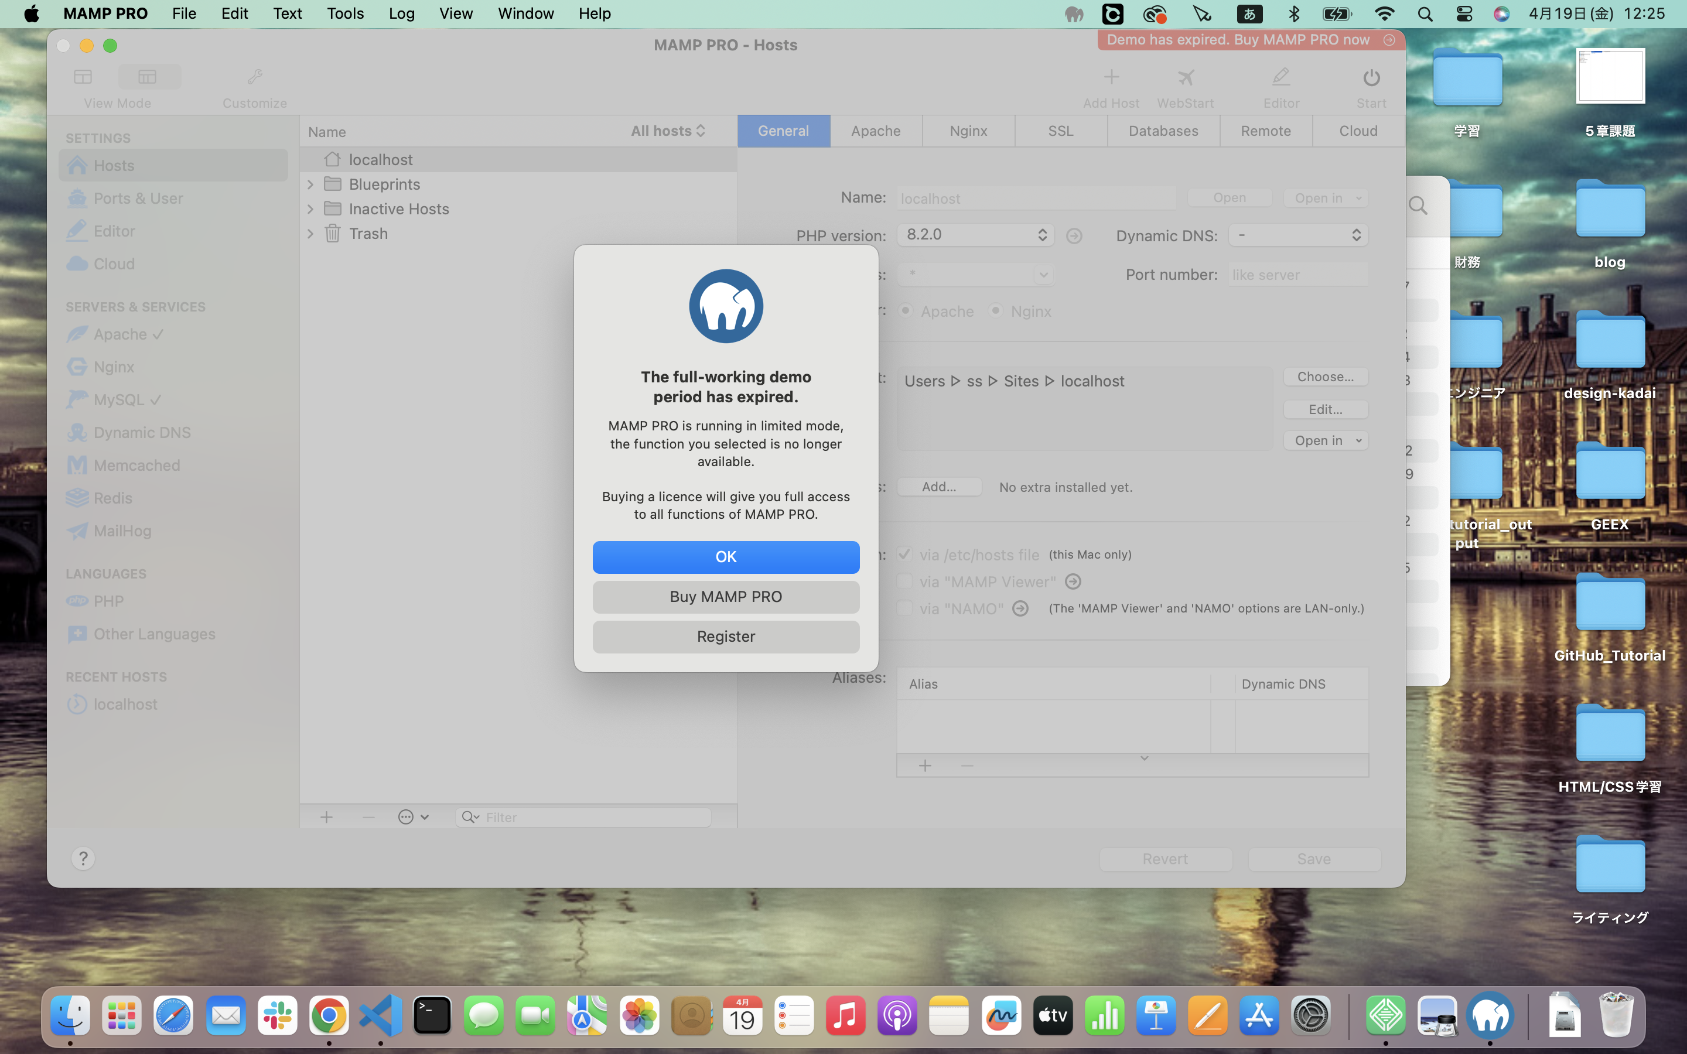Open Visual Studio Code from dock
1687x1054 pixels.
381,1016
